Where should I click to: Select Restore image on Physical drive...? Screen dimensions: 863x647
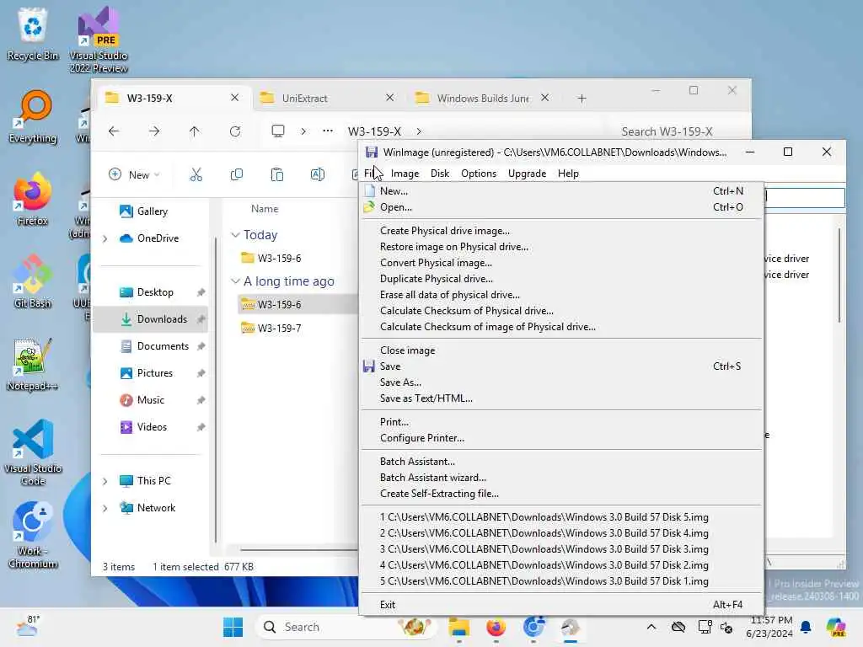561,247
